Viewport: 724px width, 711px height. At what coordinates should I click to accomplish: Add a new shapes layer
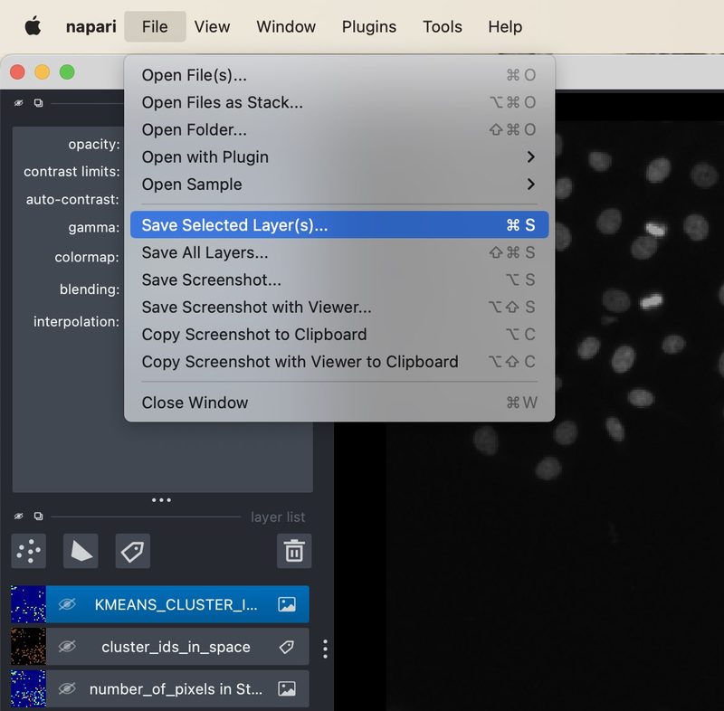[x=81, y=551]
